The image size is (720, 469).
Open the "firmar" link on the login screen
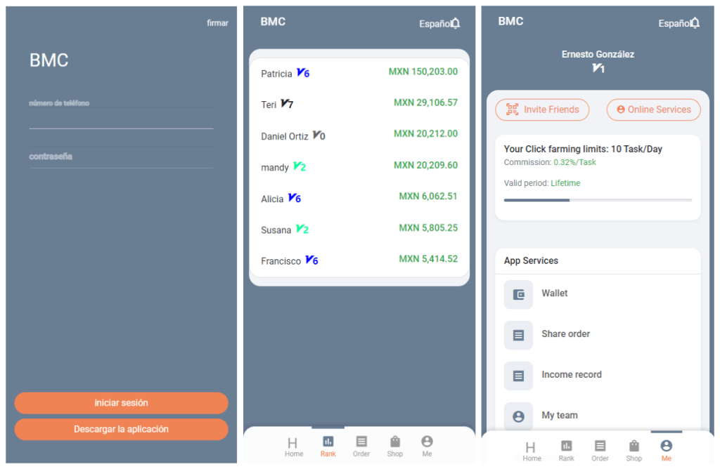[x=217, y=23]
